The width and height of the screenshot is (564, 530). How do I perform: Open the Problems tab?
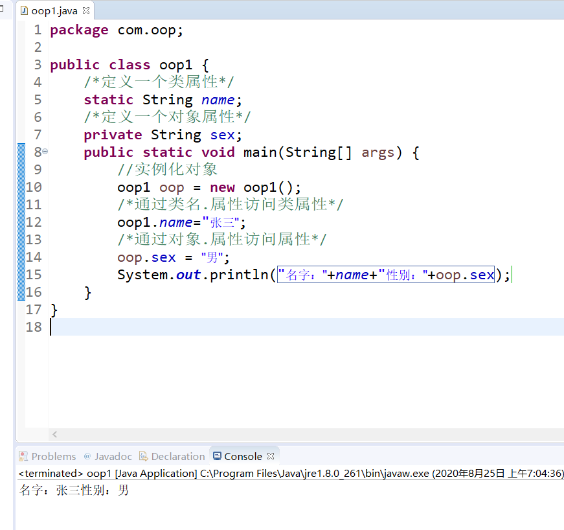(47, 456)
